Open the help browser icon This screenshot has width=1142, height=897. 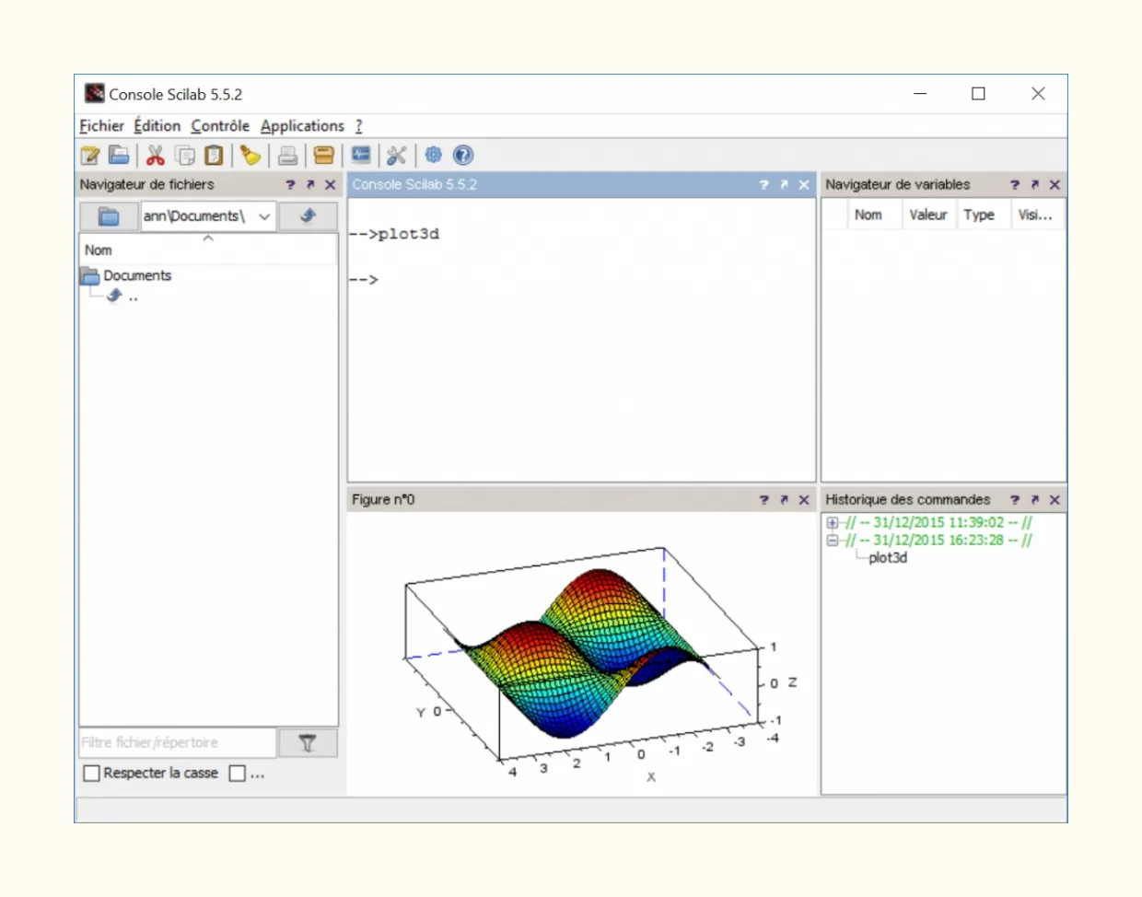point(463,156)
